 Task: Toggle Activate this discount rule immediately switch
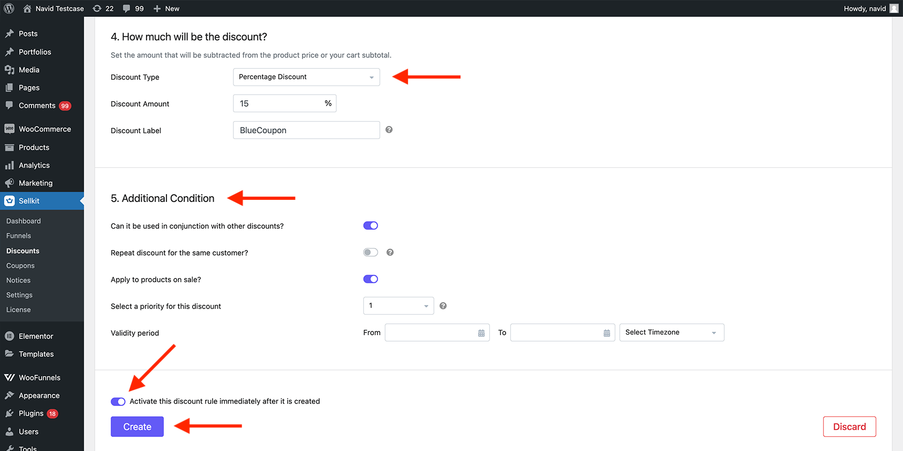point(118,402)
